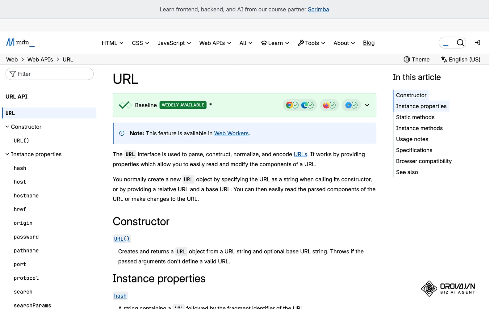The width and height of the screenshot is (494, 309).
Task: Open the CSS menu
Action: coord(140,43)
